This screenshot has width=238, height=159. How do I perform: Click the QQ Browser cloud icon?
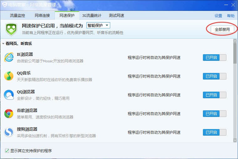click(x=9, y=95)
